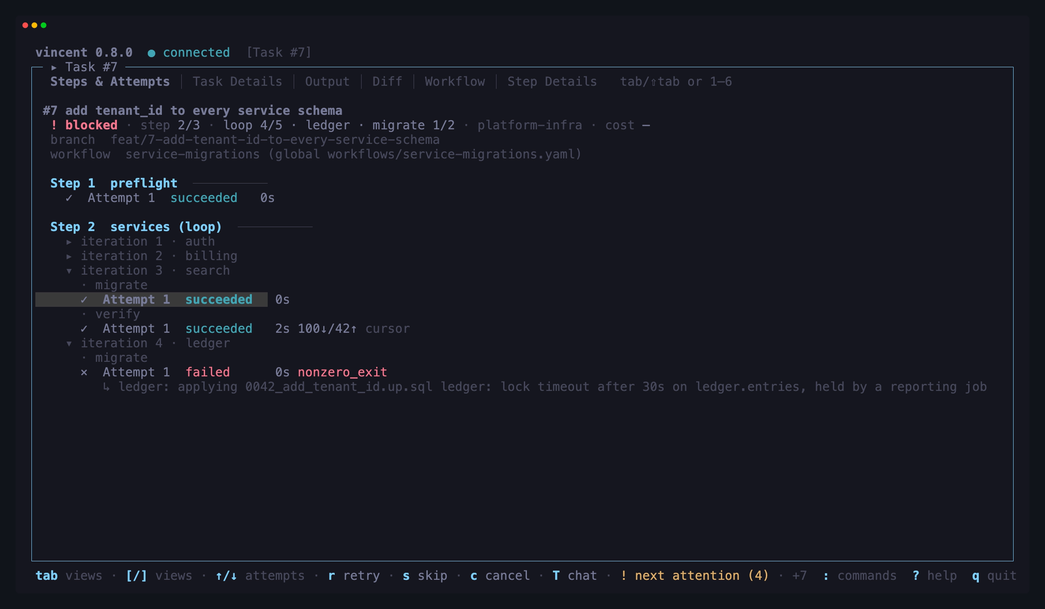Click the c cancel shortcut
The width and height of the screenshot is (1045, 609).
(x=500, y=576)
